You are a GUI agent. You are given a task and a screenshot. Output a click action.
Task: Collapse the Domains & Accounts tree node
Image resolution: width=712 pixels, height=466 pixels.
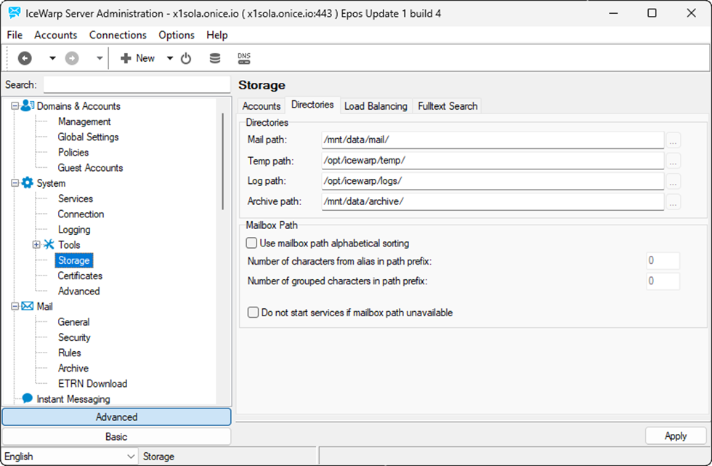point(15,106)
